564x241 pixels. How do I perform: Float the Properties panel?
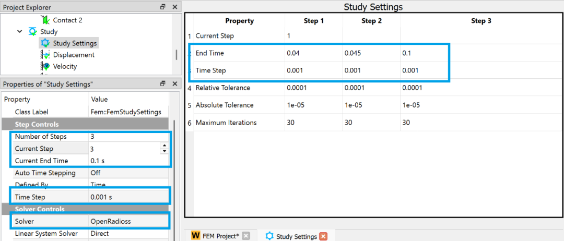tap(163, 83)
